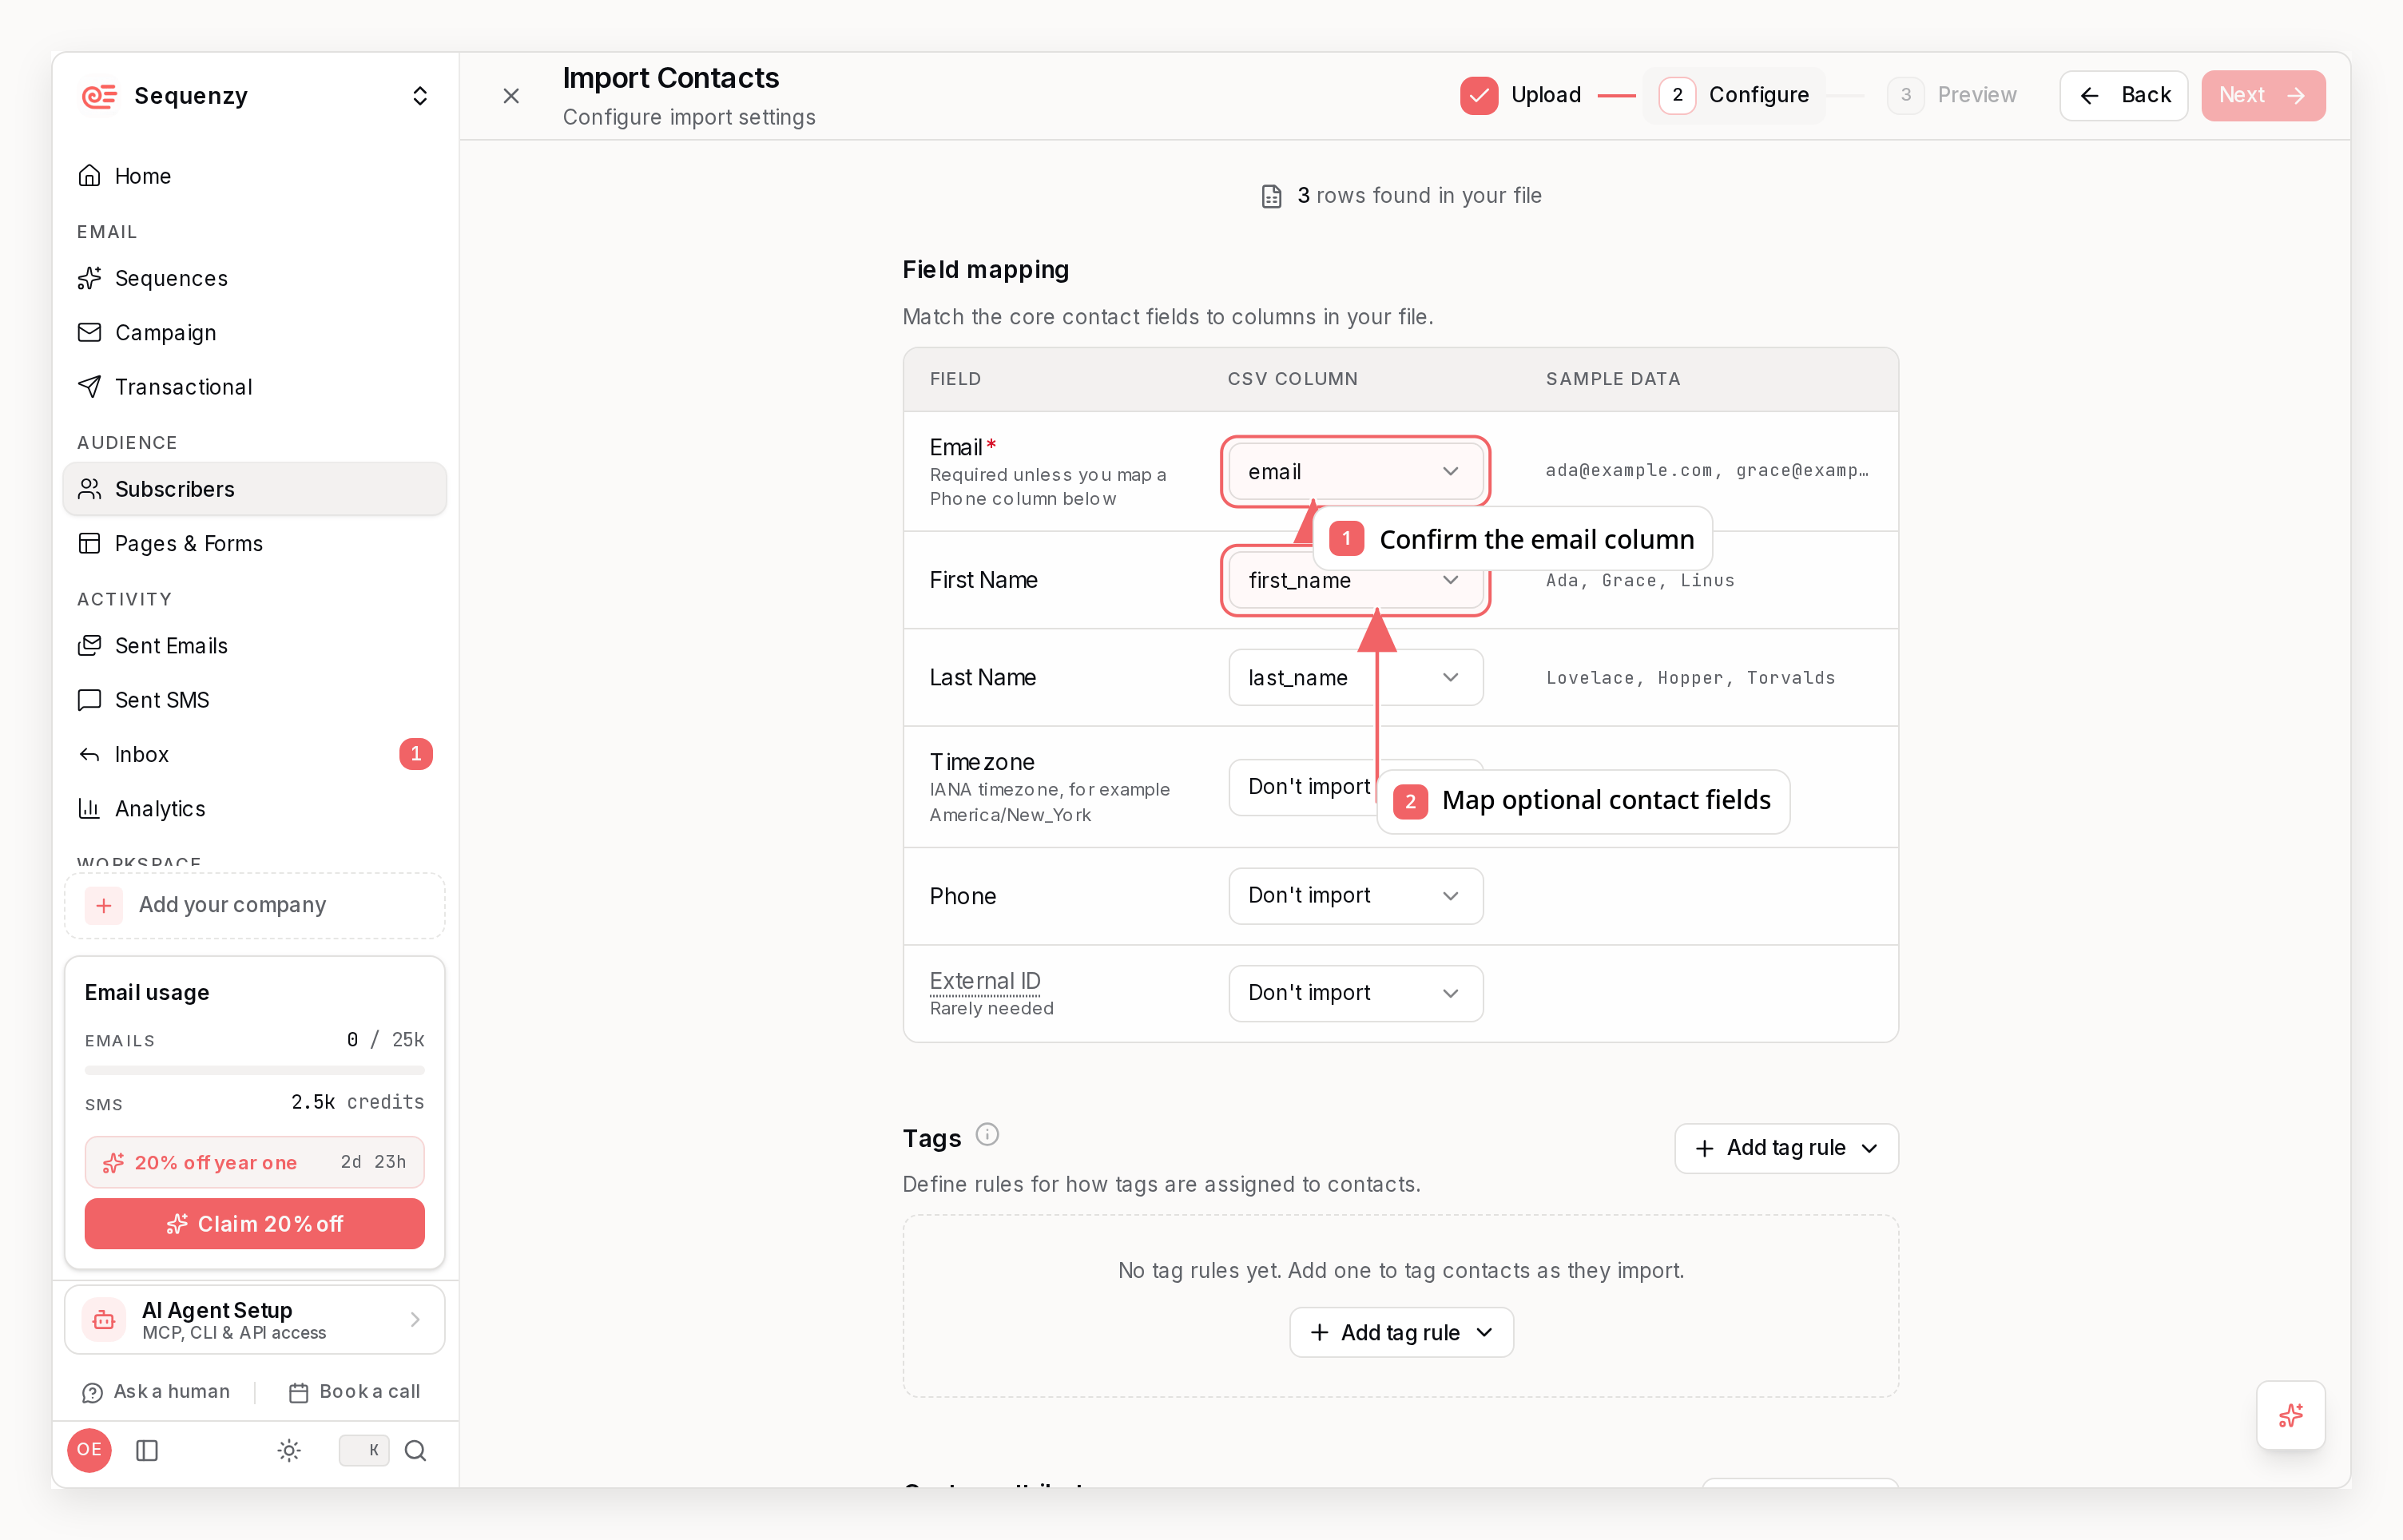The width and height of the screenshot is (2403, 1540).
Task: Click the Analytics bar chart icon
Action: tap(90, 808)
